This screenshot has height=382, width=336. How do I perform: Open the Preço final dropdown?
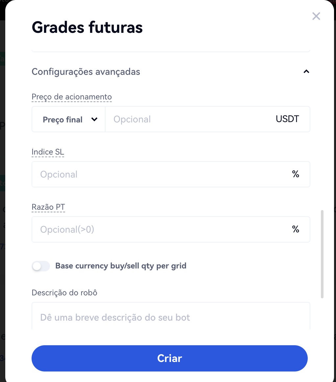[69, 119]
